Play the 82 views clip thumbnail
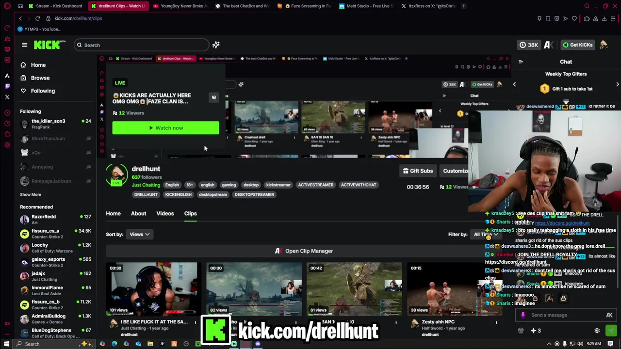Image resolution: width=621 pixels, height=349 pixels. click(254, 289)
